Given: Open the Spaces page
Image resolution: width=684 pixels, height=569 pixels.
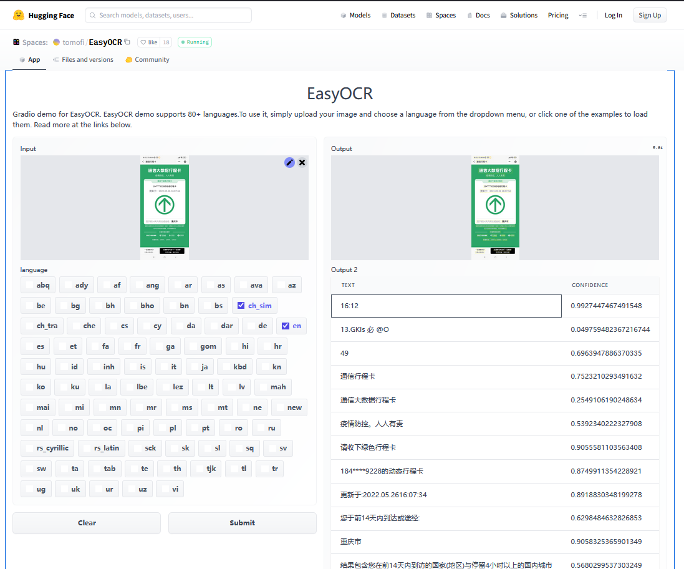Looking at the screenshot, I should (441, 15).
